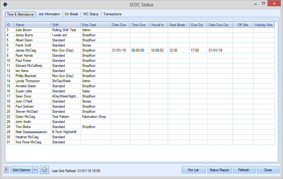Switch to the Job Information tab
The width and height of the screenshot is (283, 179).
click(x=49, y=14)
